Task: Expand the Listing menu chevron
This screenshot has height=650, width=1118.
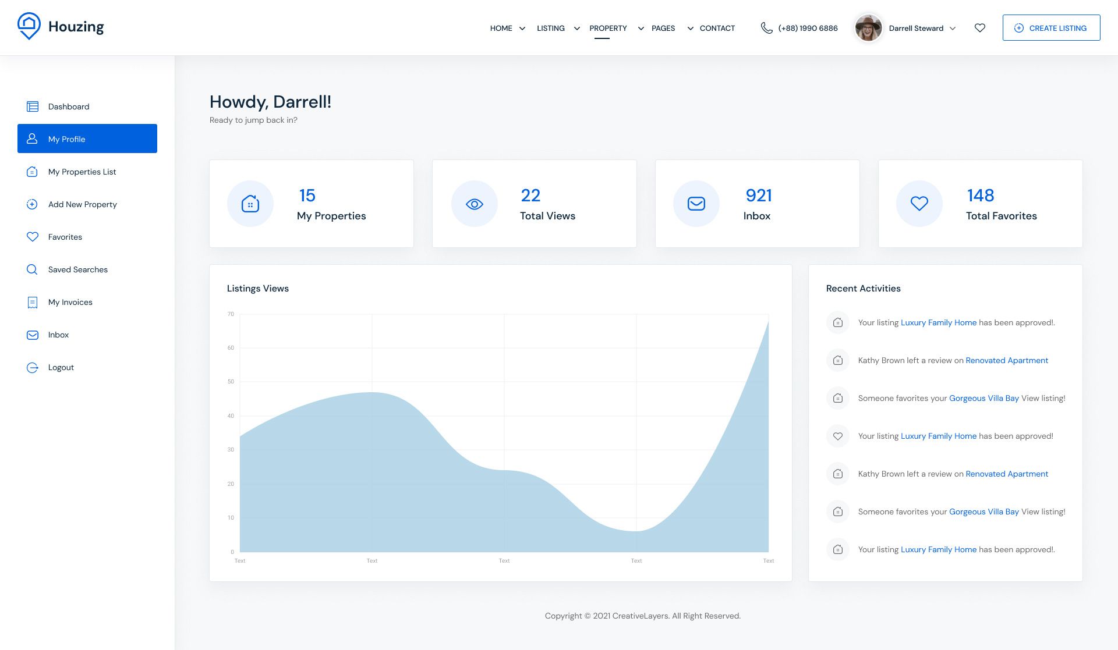Action: tap(577, 29)
